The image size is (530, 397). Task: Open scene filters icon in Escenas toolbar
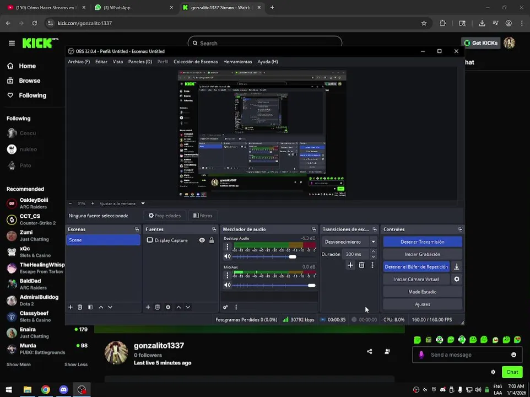click(x=90, y=307)
